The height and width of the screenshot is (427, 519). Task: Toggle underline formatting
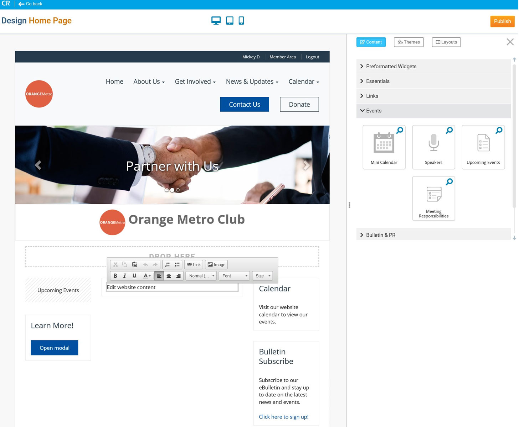(x=134, y=276)
